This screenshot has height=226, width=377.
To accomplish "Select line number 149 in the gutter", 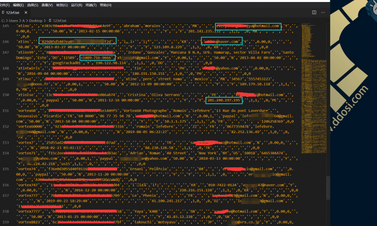I will point(6,79).
